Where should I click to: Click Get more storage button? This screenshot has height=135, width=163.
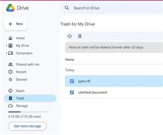tap(27, 126)
